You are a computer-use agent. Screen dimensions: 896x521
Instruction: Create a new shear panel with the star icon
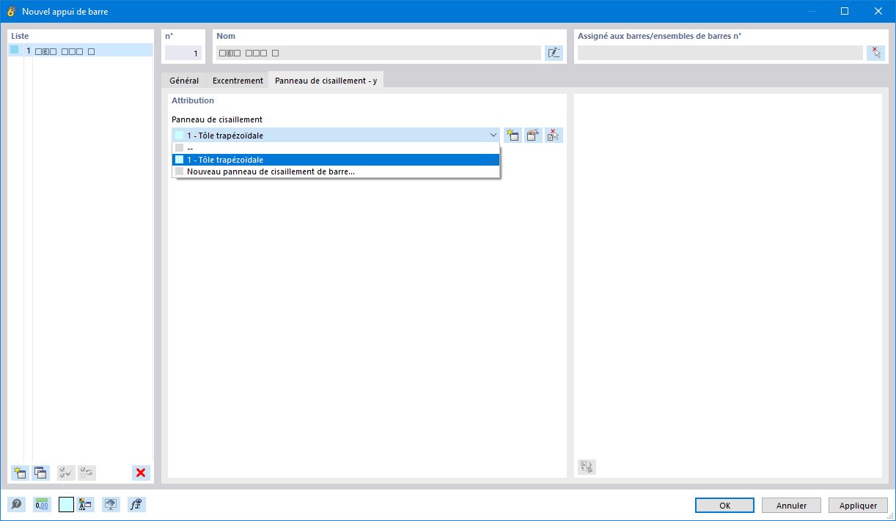pyautogui.click(x=513, y=136)
